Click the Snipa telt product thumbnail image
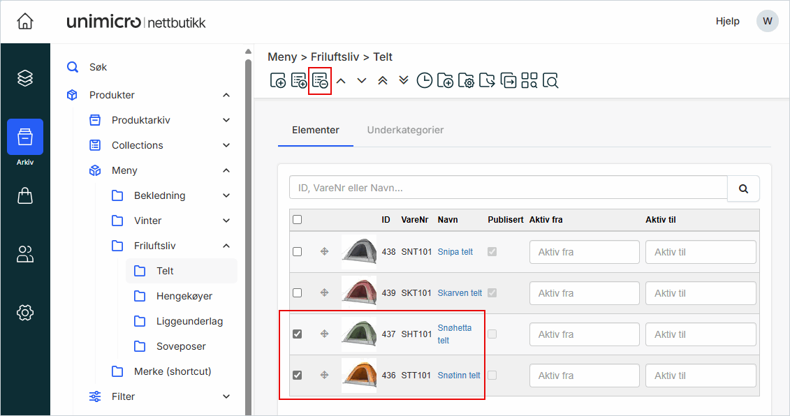 (x=358, y=251)
